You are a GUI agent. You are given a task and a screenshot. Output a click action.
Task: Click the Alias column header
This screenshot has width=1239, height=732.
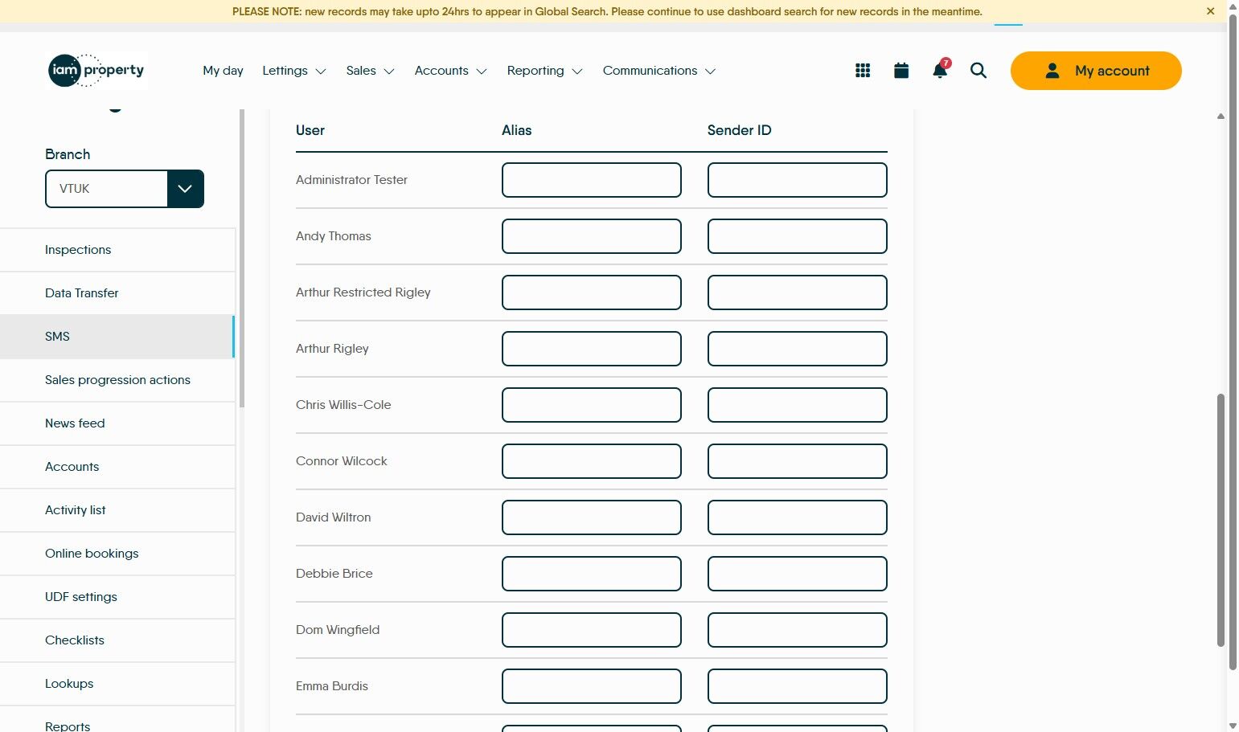point(516,130)
